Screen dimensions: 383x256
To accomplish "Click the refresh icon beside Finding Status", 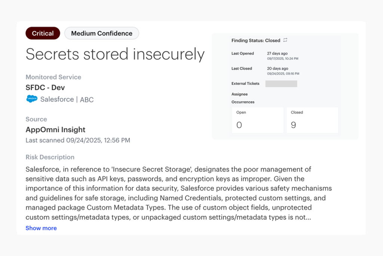I will coord(285,40).
